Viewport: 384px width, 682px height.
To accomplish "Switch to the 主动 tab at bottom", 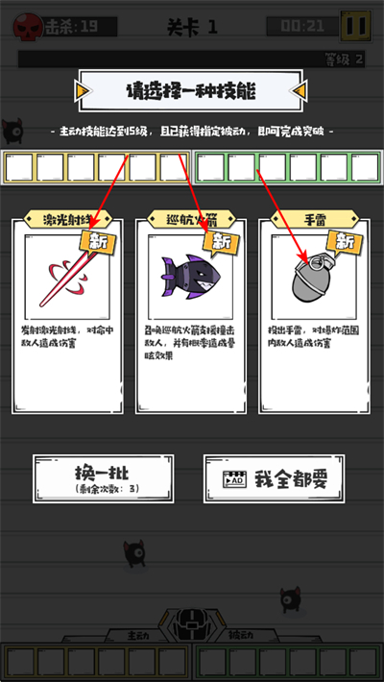I will pos(138,635).
